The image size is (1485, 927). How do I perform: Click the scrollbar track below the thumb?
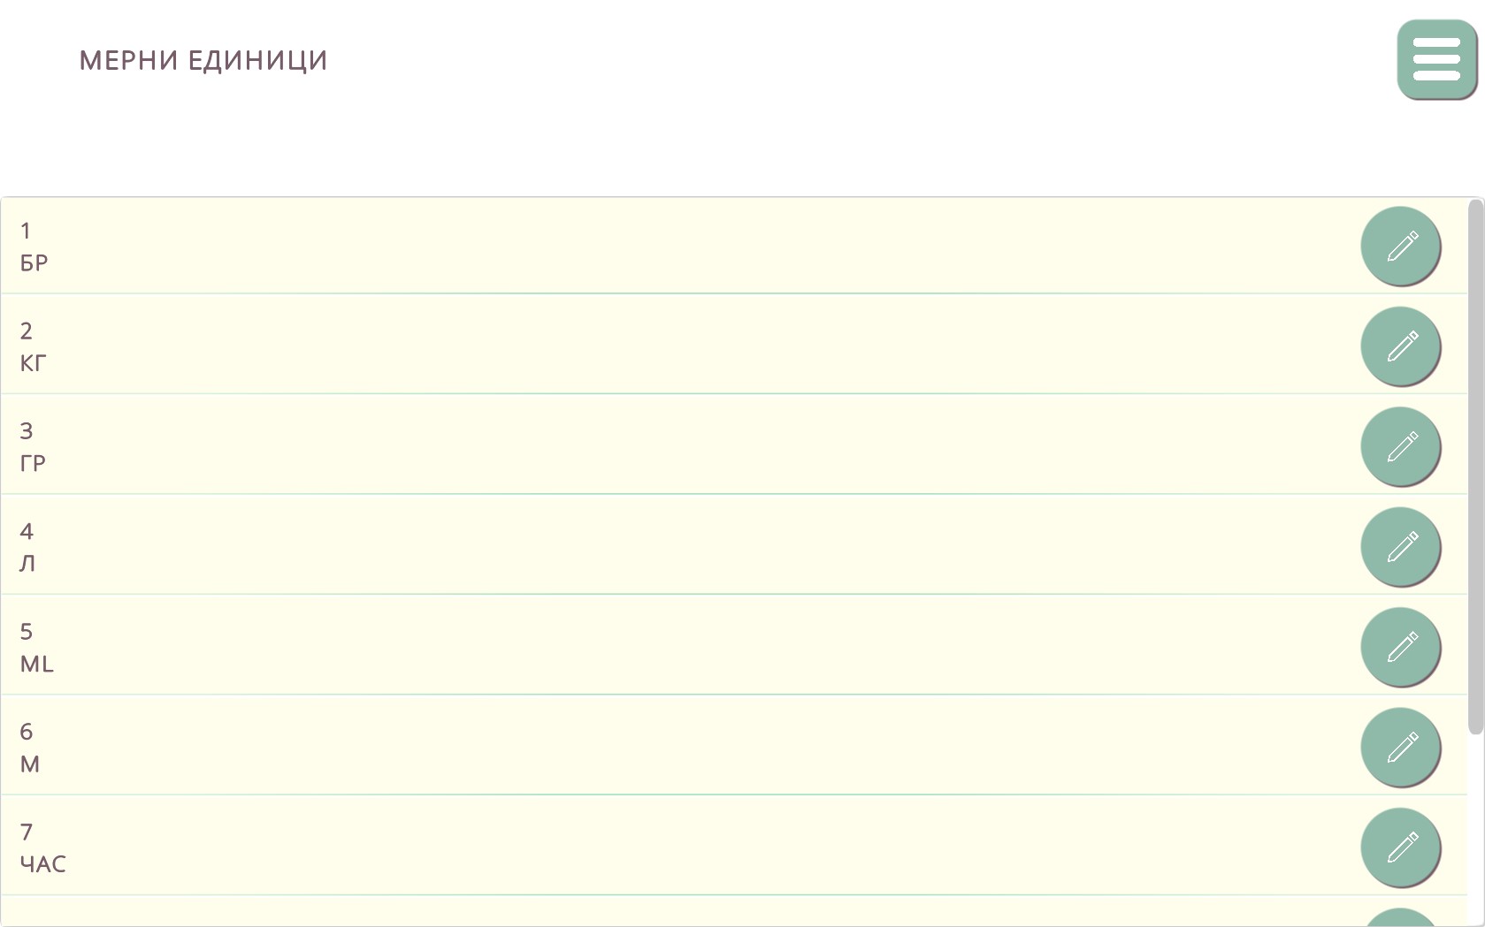[x=1474, y=831]
